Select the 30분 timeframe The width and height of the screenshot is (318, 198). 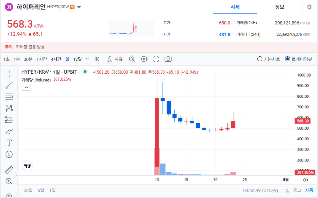pyautogui.click(x=28, y=59)
